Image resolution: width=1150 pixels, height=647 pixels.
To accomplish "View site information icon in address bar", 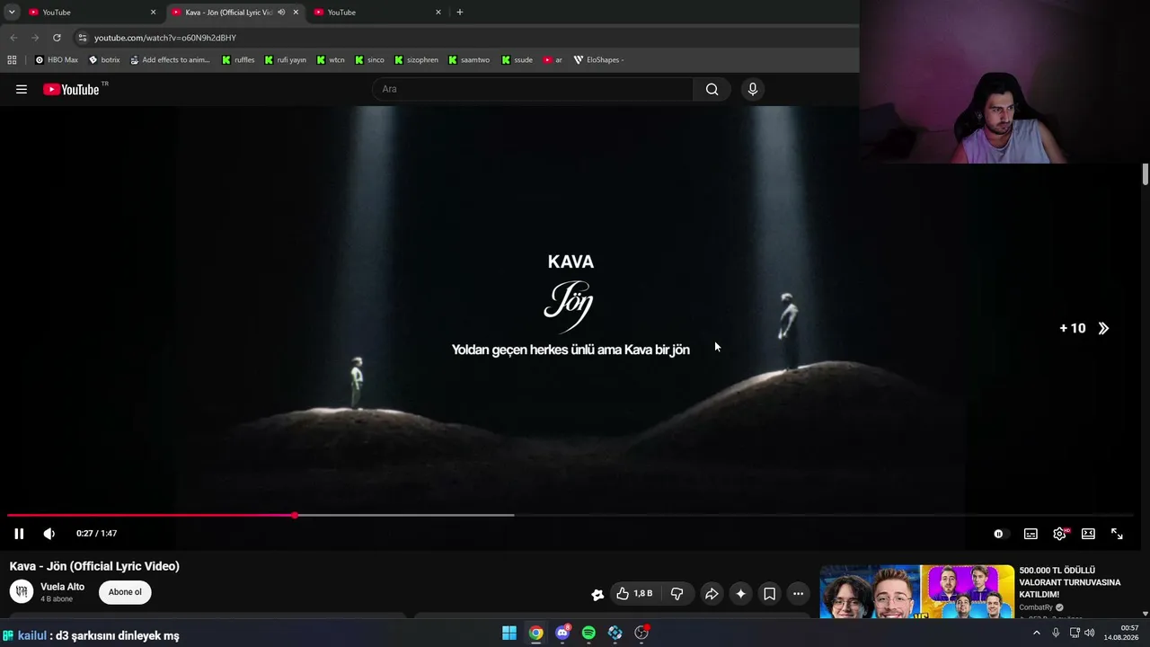I will tap(83, 38).
